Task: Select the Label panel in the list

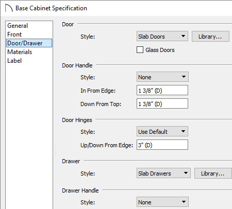Action: [14, 61]
